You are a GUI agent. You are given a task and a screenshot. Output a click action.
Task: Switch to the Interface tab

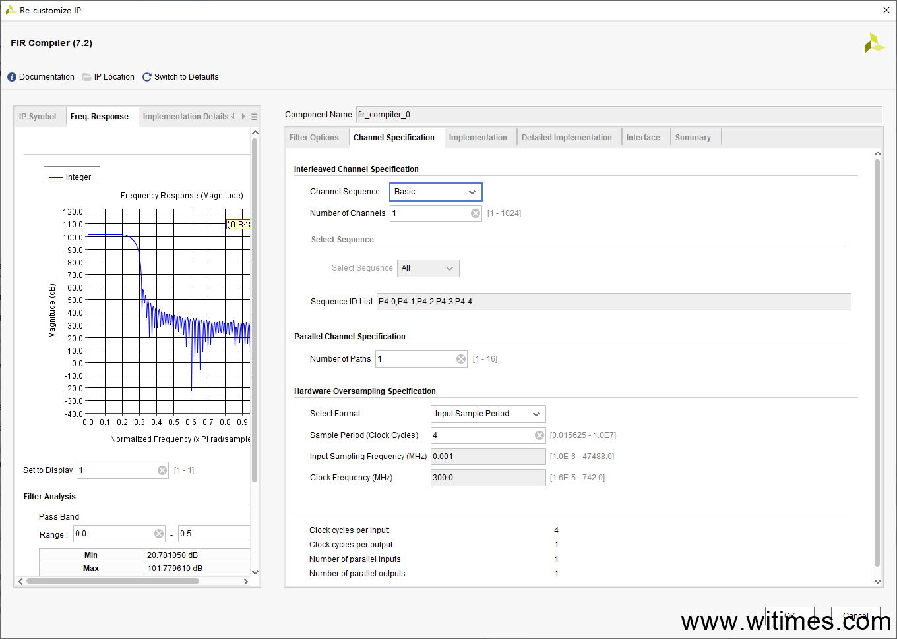point(643,138)
